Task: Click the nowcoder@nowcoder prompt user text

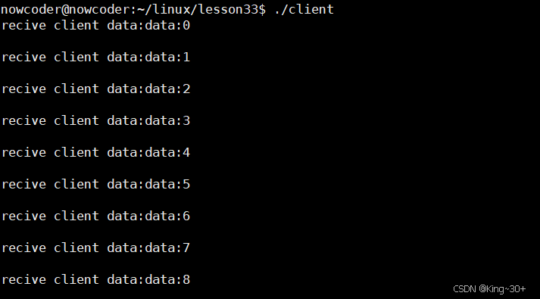Action: tap(65, 9)
